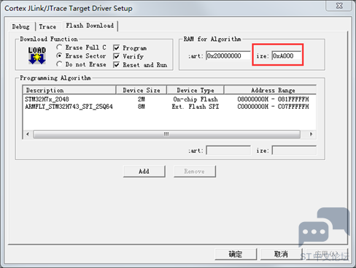Viewport: 356px width, 268px height.
Task: Click the empty algorithm Size field
Action: pos(294,150)
